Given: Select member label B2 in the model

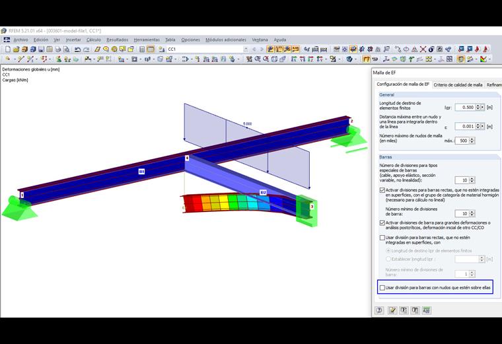Looking at the screenshot, I should pos(263,192).
